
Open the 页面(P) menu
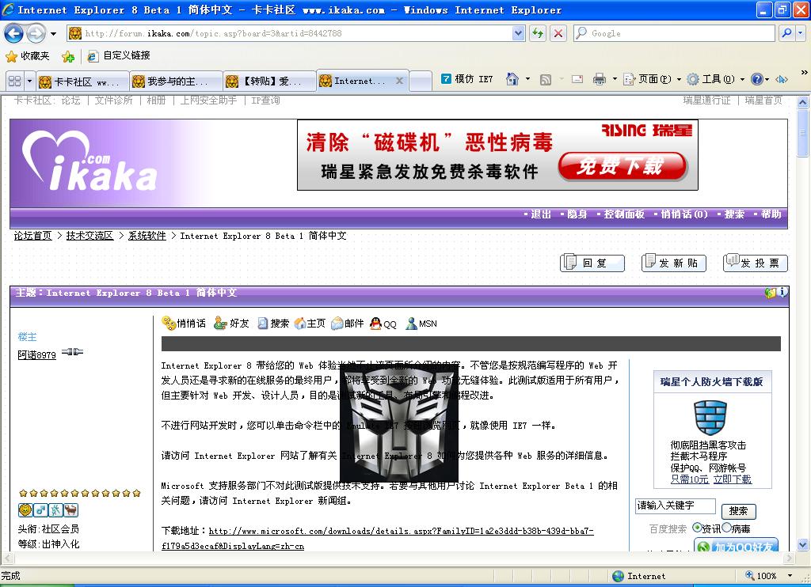tap(652, 79)
